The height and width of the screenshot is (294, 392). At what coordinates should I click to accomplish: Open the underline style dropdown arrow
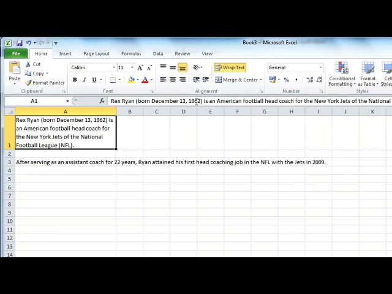(101, 80)
